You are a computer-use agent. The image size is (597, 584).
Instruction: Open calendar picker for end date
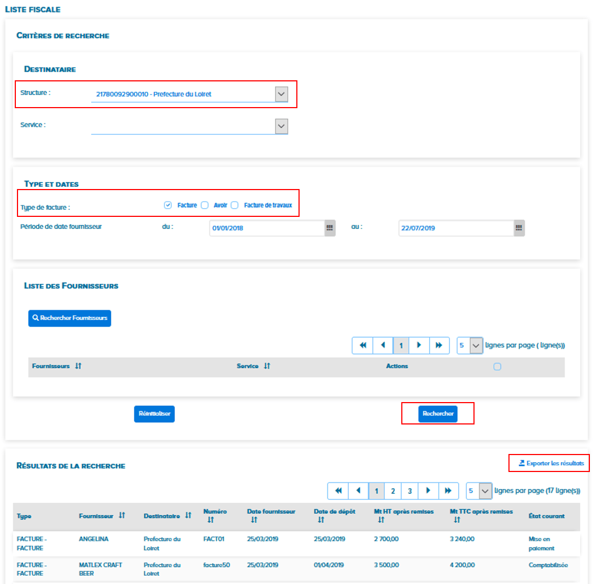(519, 228)
